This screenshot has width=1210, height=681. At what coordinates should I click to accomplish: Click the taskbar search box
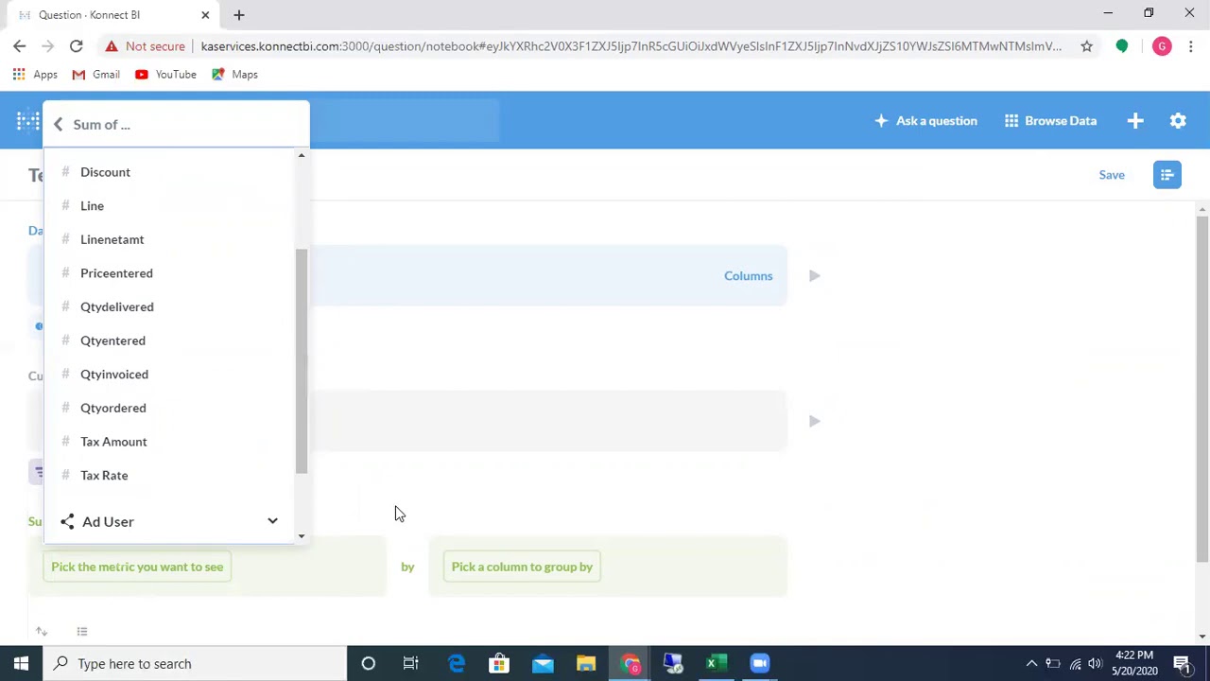coord(196,664)
